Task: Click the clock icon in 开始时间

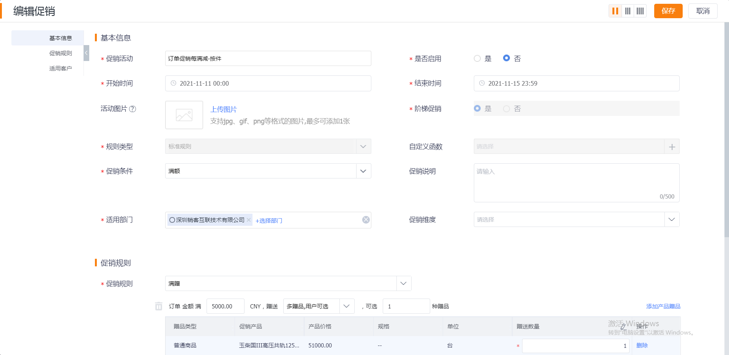Action: coord(174,83)
